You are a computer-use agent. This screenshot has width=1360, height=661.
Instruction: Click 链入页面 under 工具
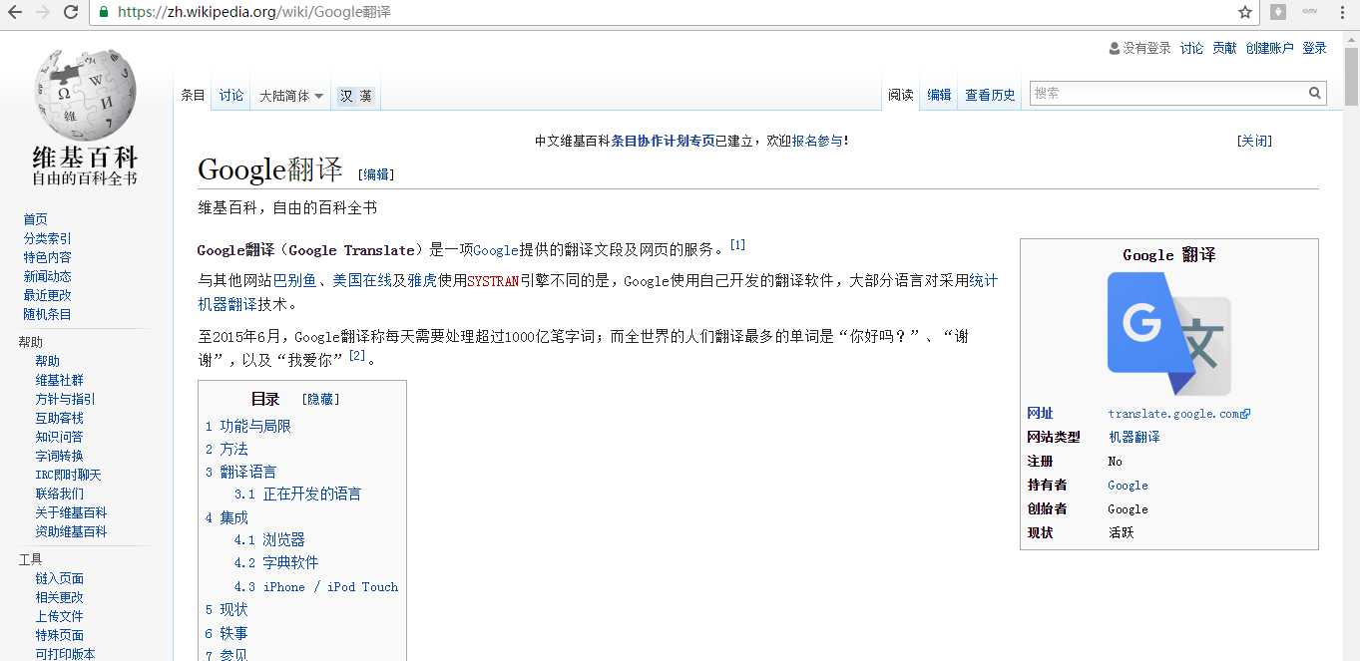click(x=59, y=578)
